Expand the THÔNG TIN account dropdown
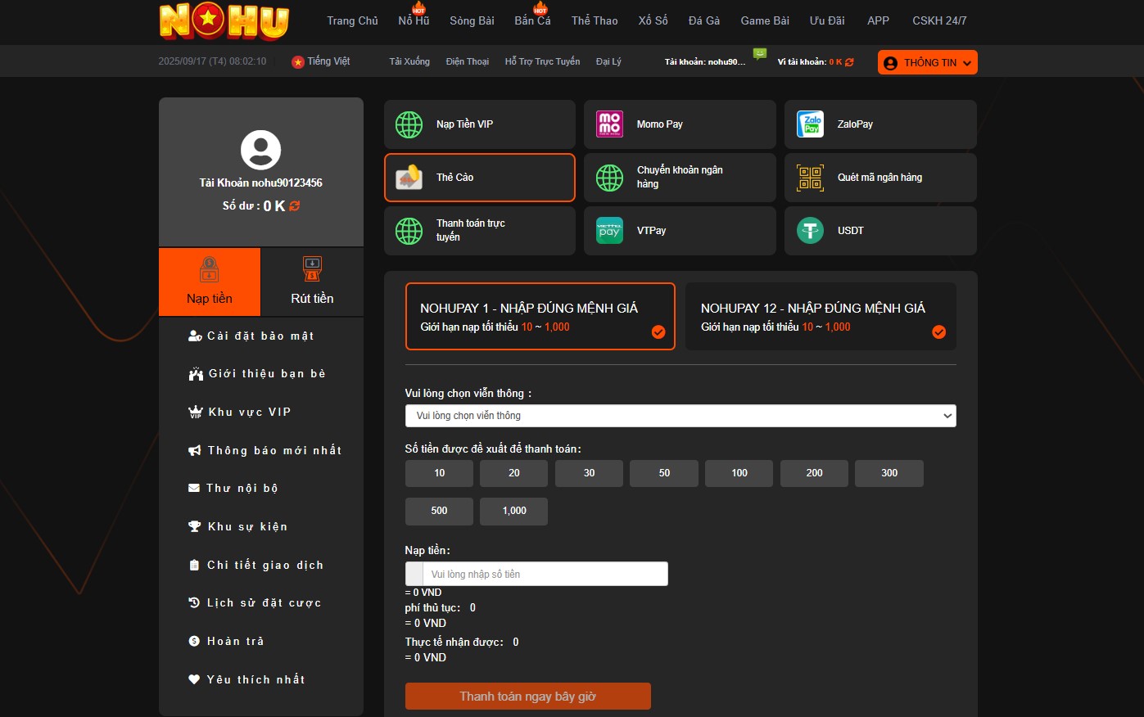Image resolution: width=1144 pixels, height=717 pixels. 927,63
